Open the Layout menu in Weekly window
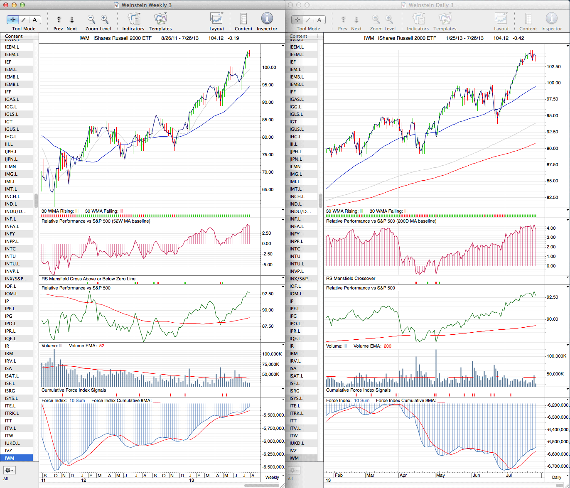The width and height of the screenshot is (570, 488). point(216,19)
